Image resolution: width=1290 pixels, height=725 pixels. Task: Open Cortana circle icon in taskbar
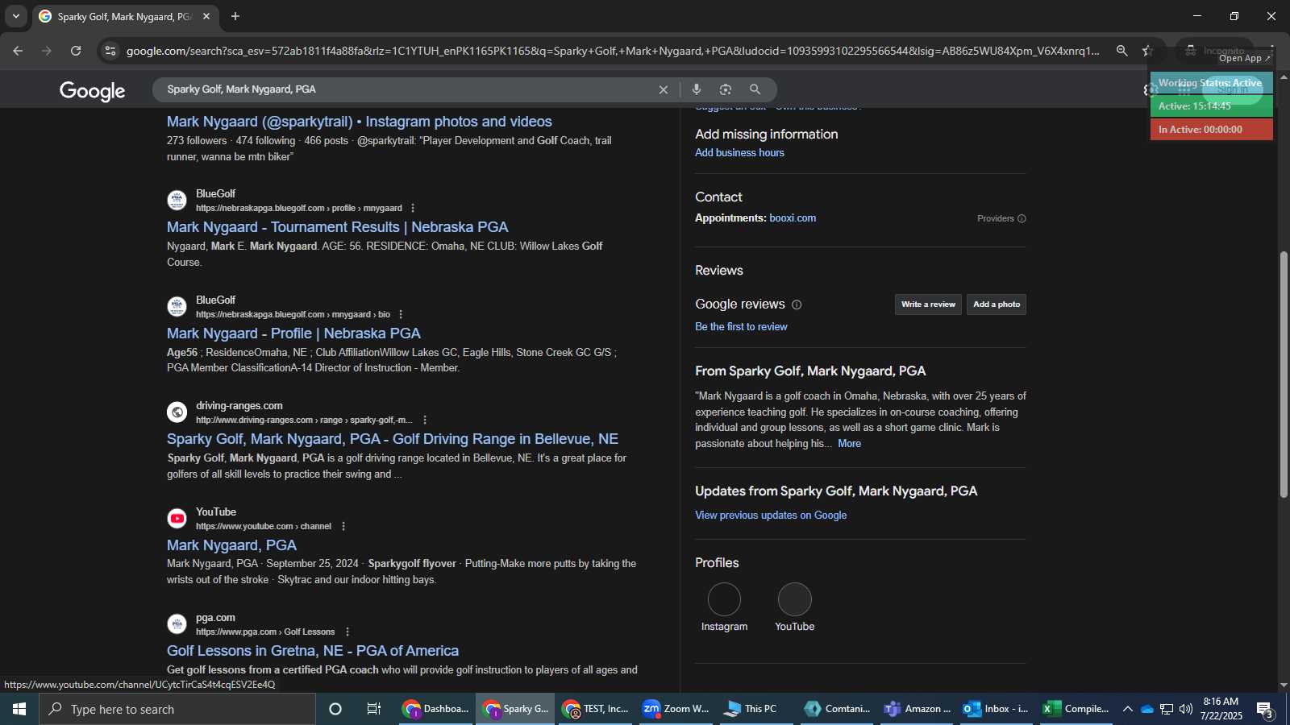[x=335, y=709]
